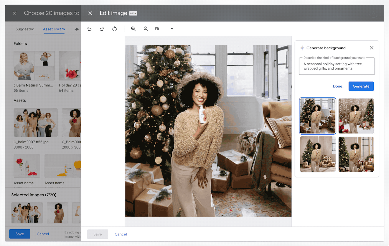Screen dimensions: 389x246
Task: Click the 'BETA' badge next to Edit image
Action: [x=133, y=13]
